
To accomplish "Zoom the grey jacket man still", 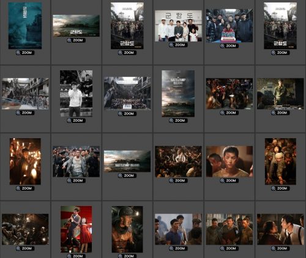I will click(76, 180).
